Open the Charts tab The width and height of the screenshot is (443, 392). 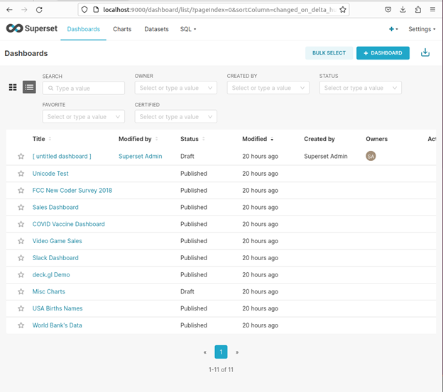[x=122, y=29]
